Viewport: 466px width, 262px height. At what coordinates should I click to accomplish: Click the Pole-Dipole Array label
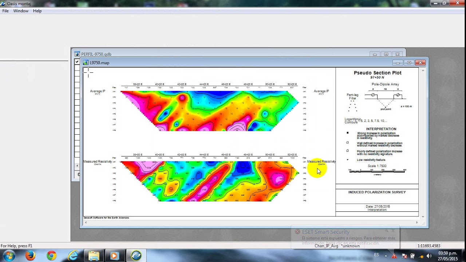[x=385, y=84]
